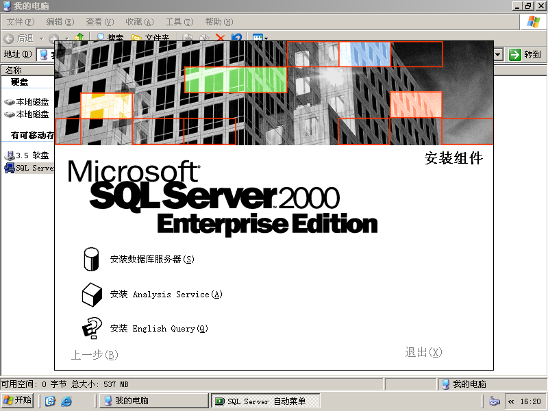548x411 pixels.
Task: Click the 文件夹 folders toolbar button
Action: click(x=150, y=37)
